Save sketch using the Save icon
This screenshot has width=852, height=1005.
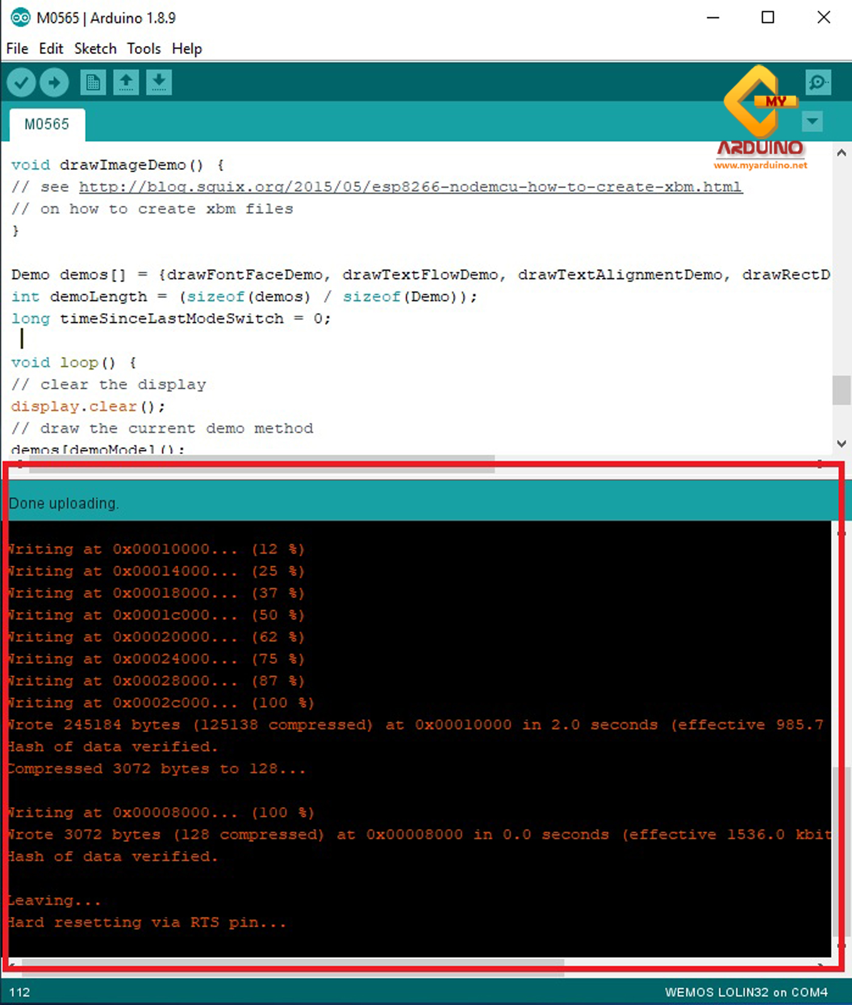coord(159,83)
